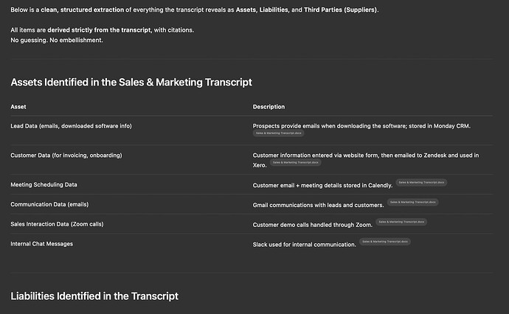Select the Communication Data (emails) cell
This screenshot has width=509, height=314.
49,204
